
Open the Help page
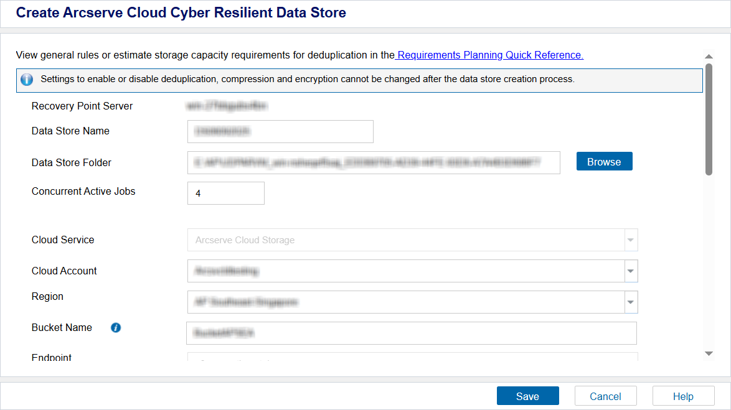coord(683,396)
